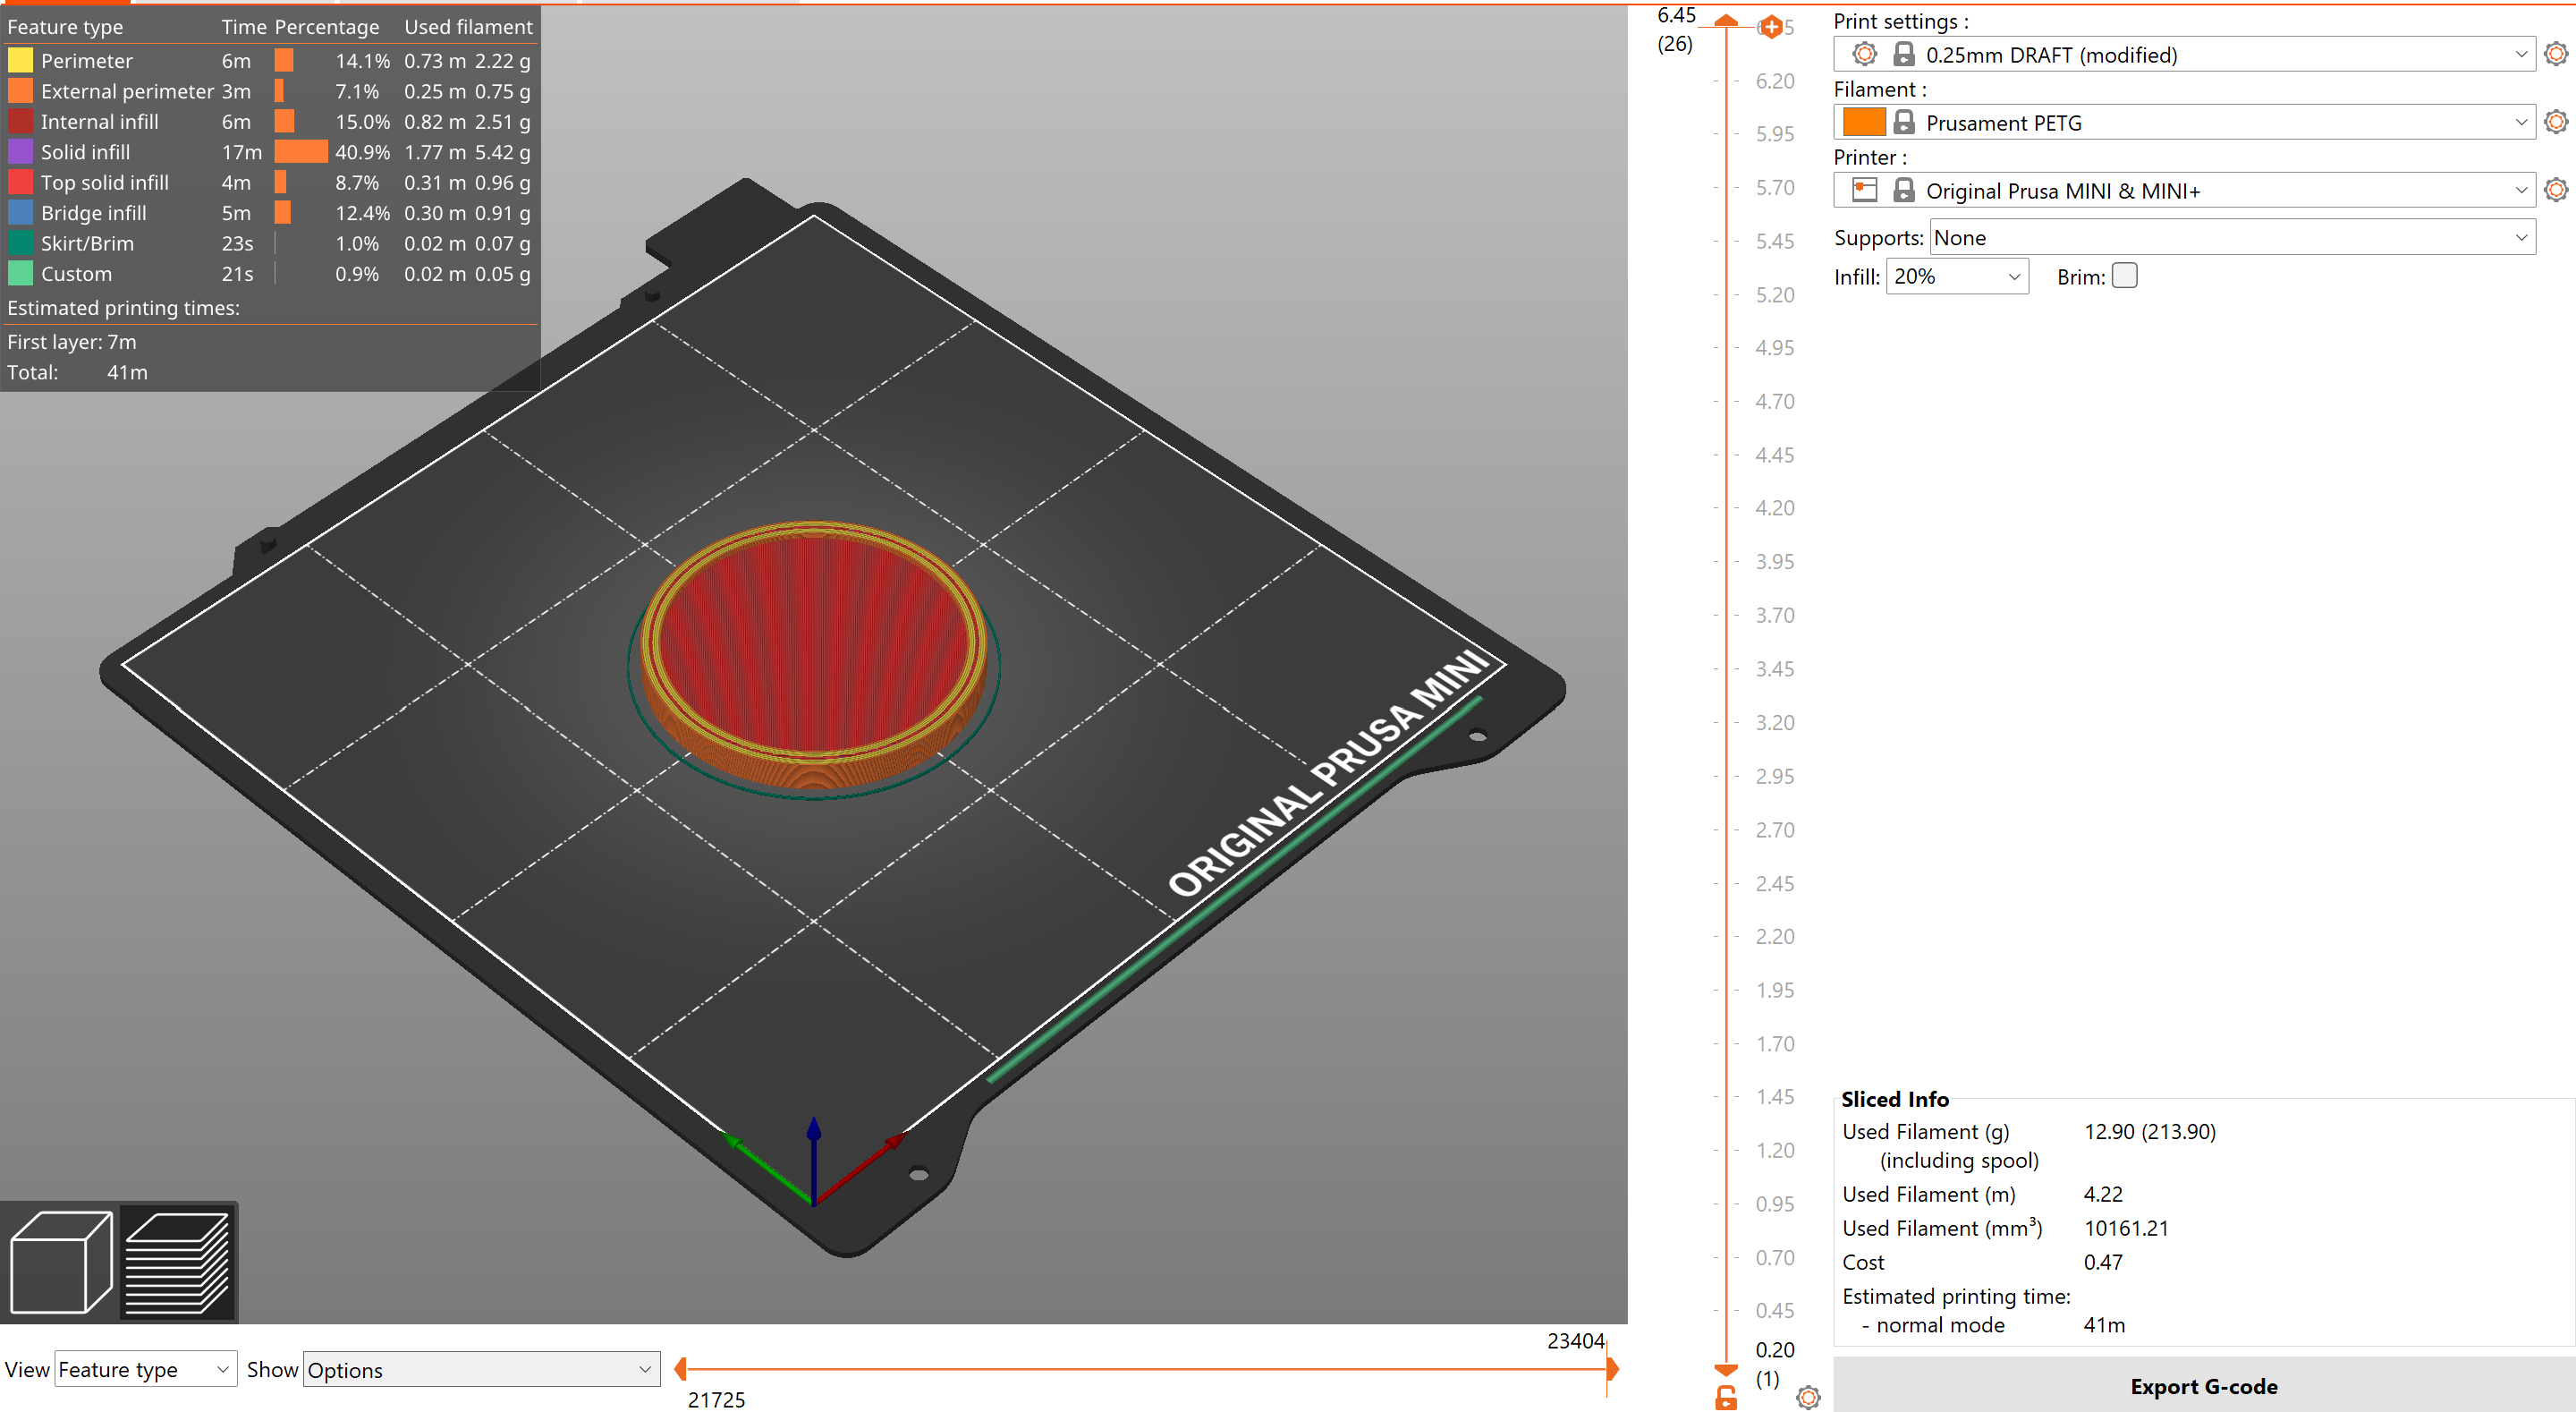2576x1412 pixels.
Task: Click Export G-code button
Action: click(2203, 1386)
